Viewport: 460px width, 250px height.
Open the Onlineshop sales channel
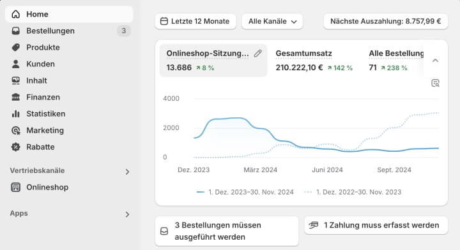(x=69, y=187)
